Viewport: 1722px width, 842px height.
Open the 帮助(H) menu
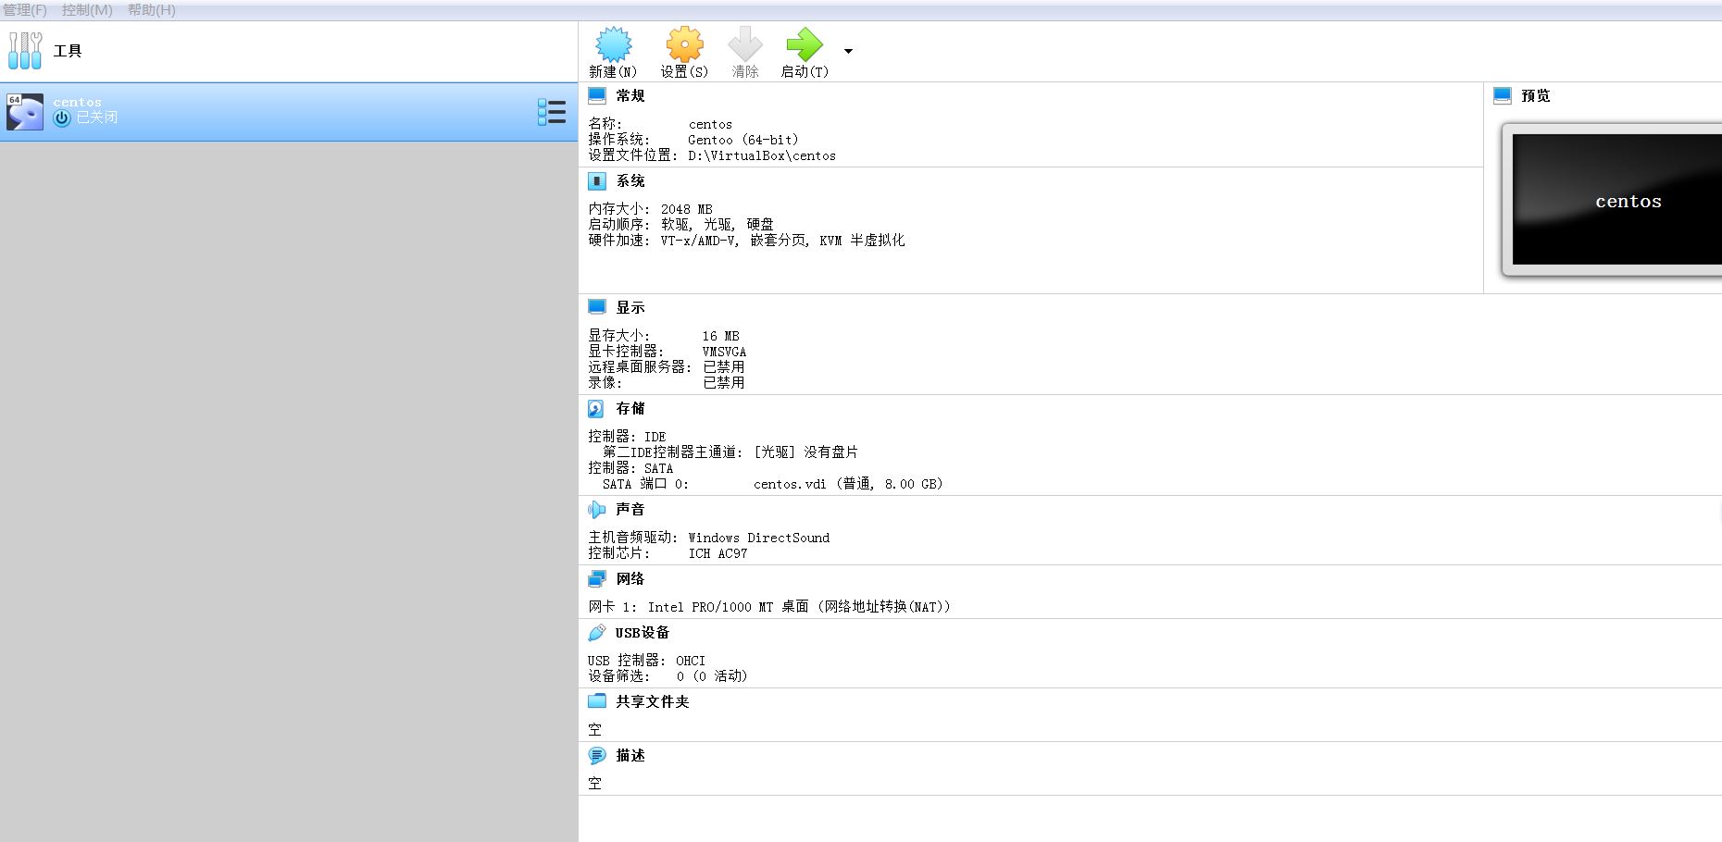pos(152,10)
